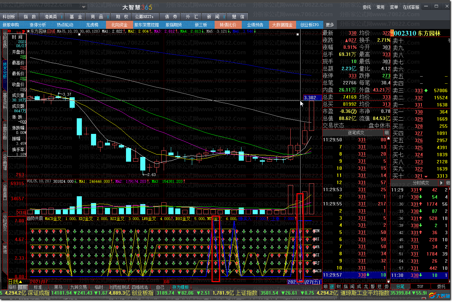The width and height of the screenshot is (453, 302).
Task: Select 黑马 template tab
Action: 58,287
